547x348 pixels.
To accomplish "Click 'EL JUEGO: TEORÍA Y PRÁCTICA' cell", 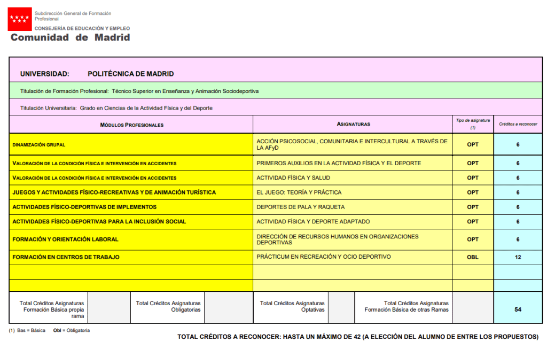I will [353, 192].
